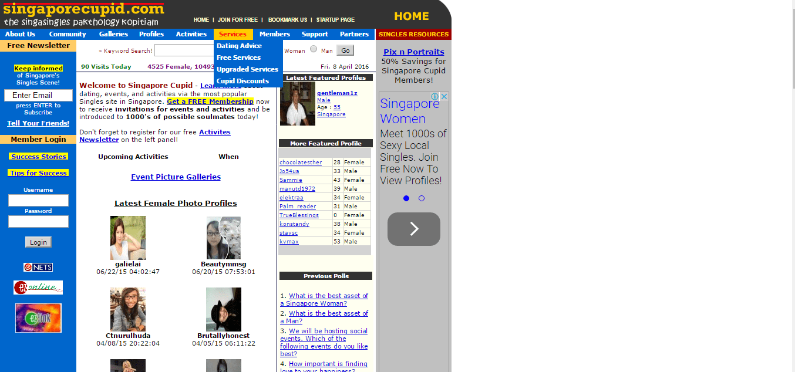Click Get a FREE Membership link
The image size is (795, 372).
coord(210,102)
